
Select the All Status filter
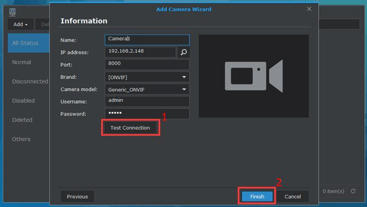coord(29,43)
